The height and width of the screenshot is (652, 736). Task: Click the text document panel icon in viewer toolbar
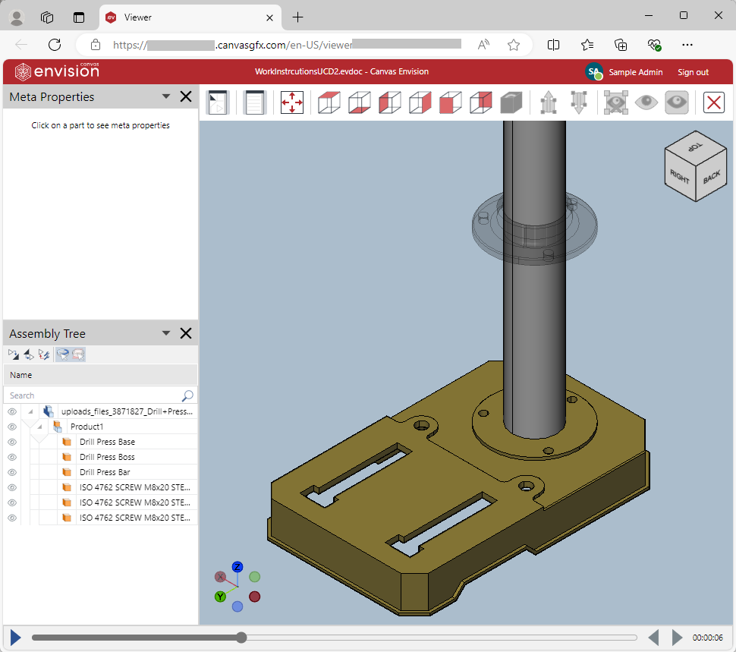click(254, 102)
